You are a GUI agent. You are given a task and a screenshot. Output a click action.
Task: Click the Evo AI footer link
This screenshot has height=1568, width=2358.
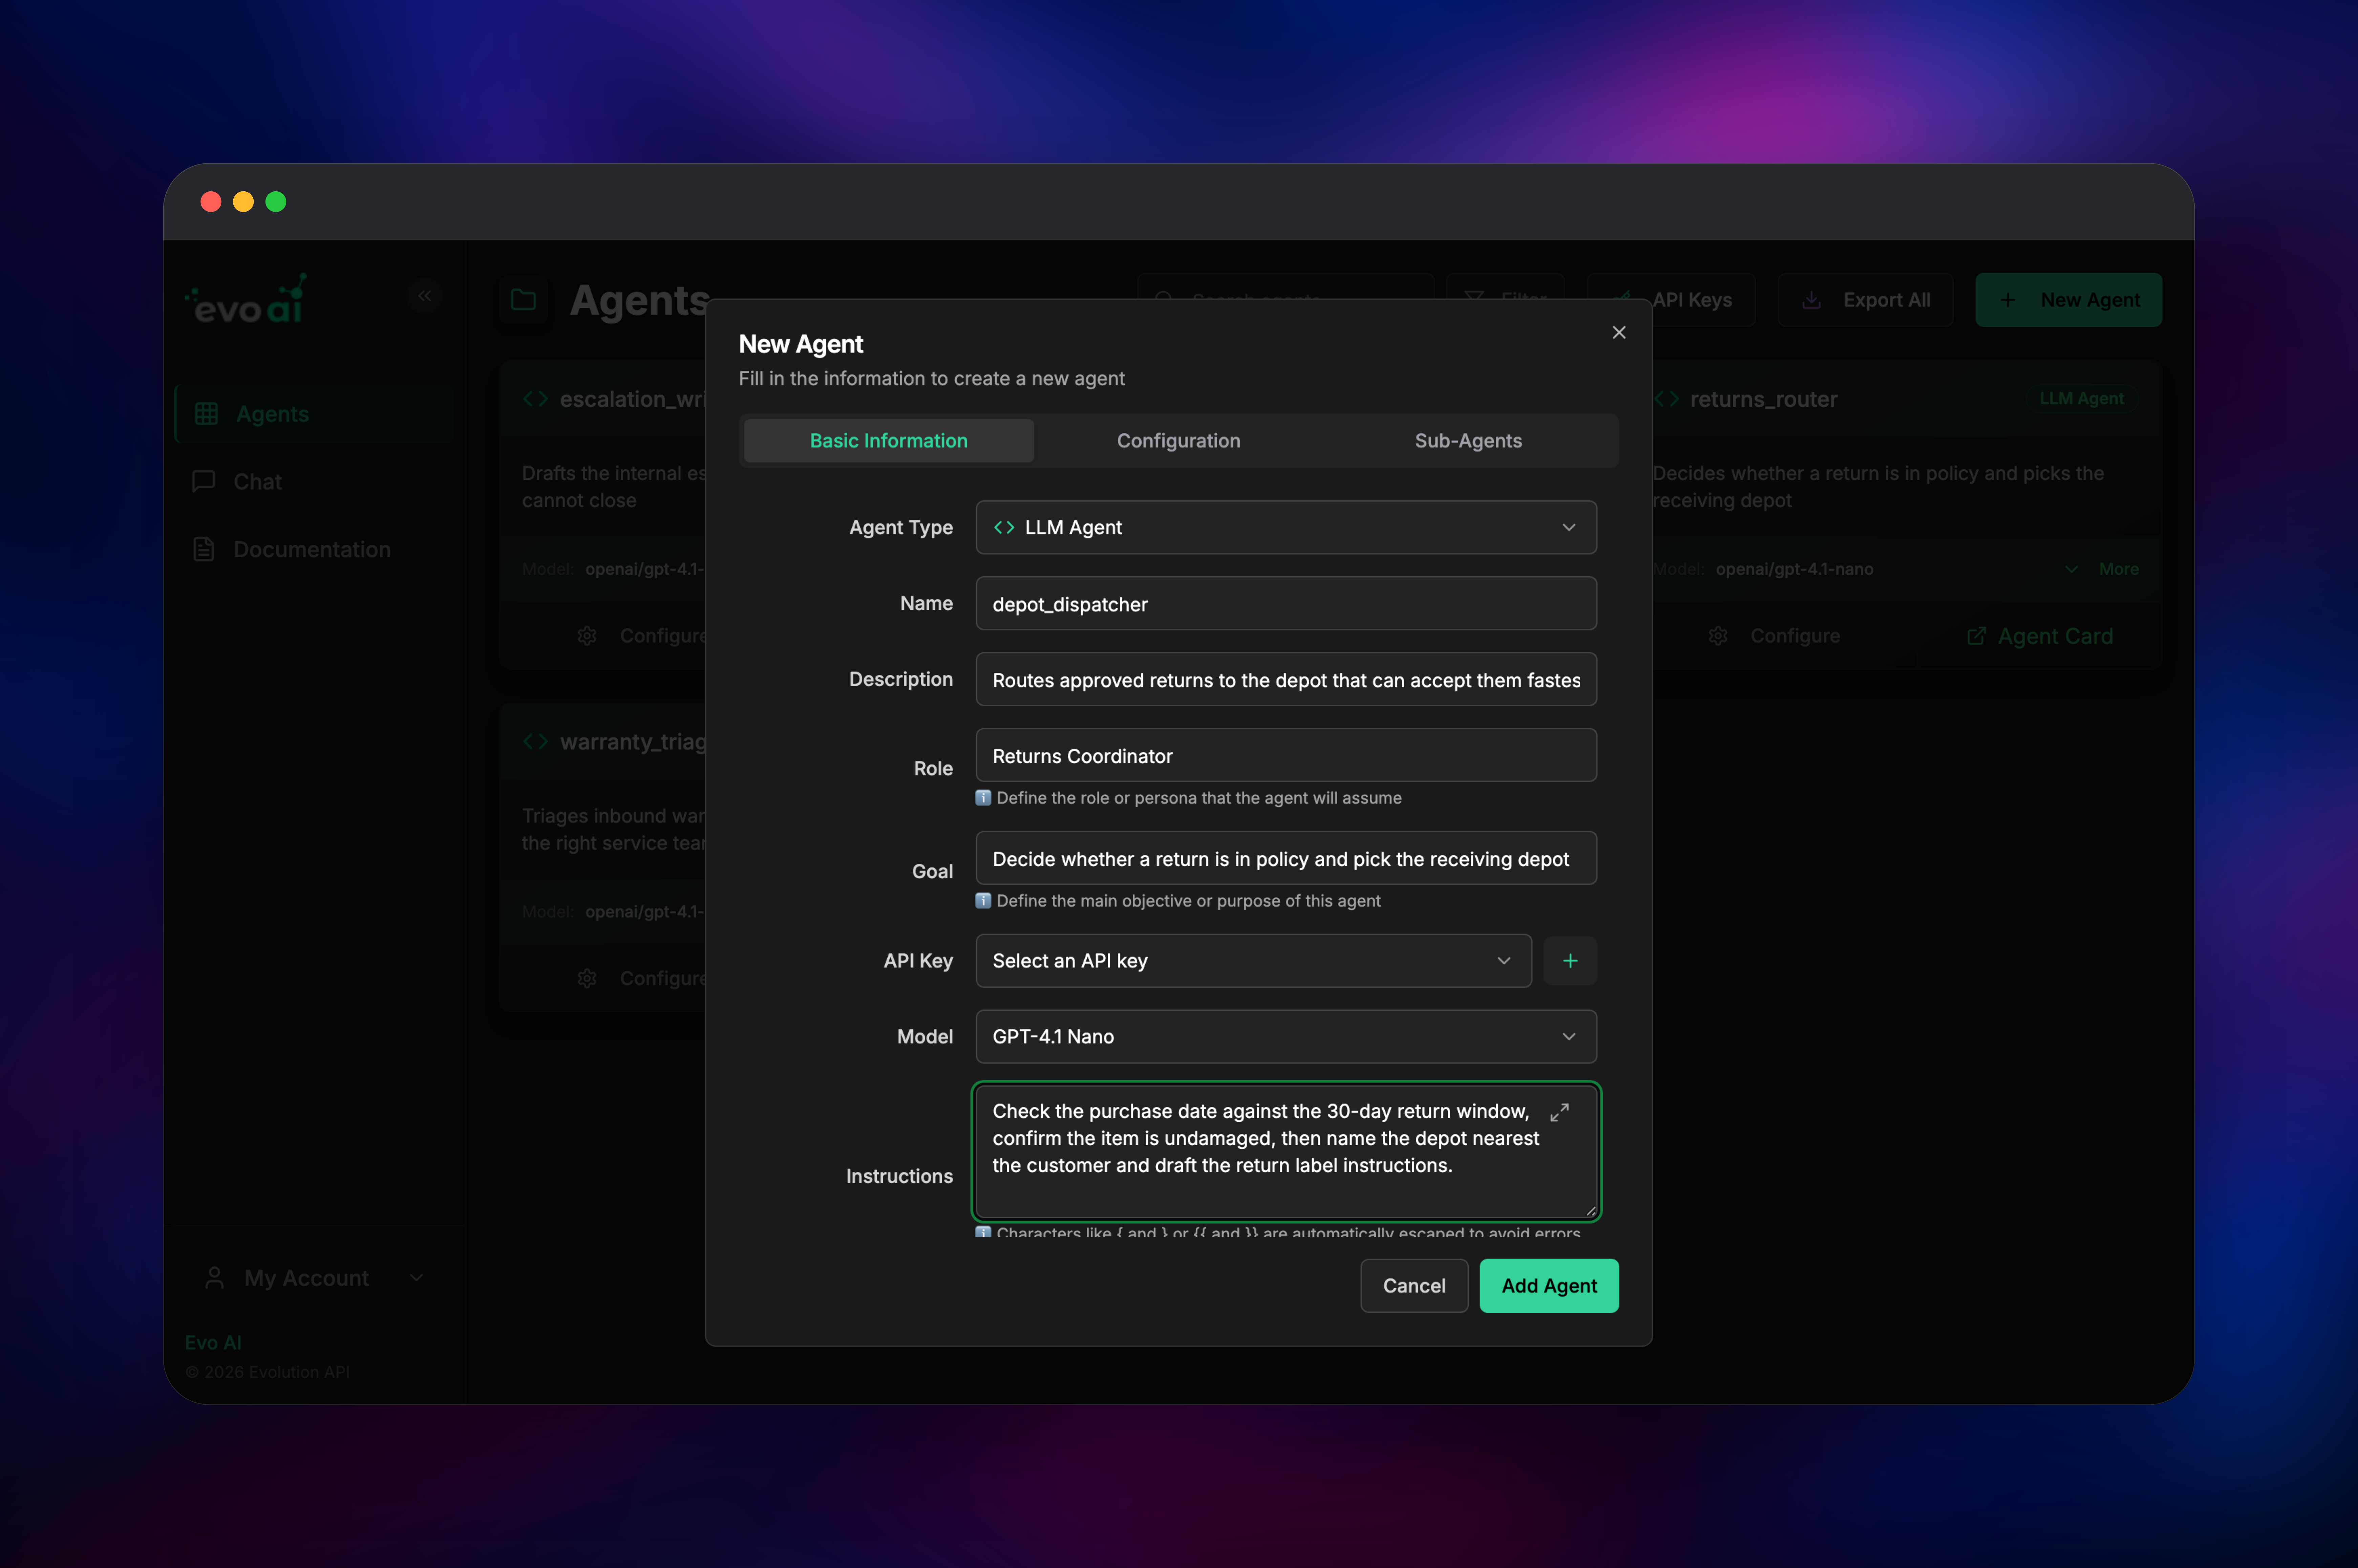[213, 1342]
